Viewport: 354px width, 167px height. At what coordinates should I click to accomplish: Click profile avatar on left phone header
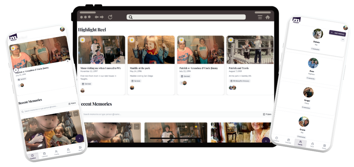pyautogui.click(x=62, y=29)
